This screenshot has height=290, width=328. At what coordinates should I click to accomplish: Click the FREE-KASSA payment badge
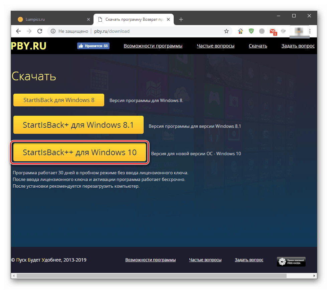click(x=291, y=262)
